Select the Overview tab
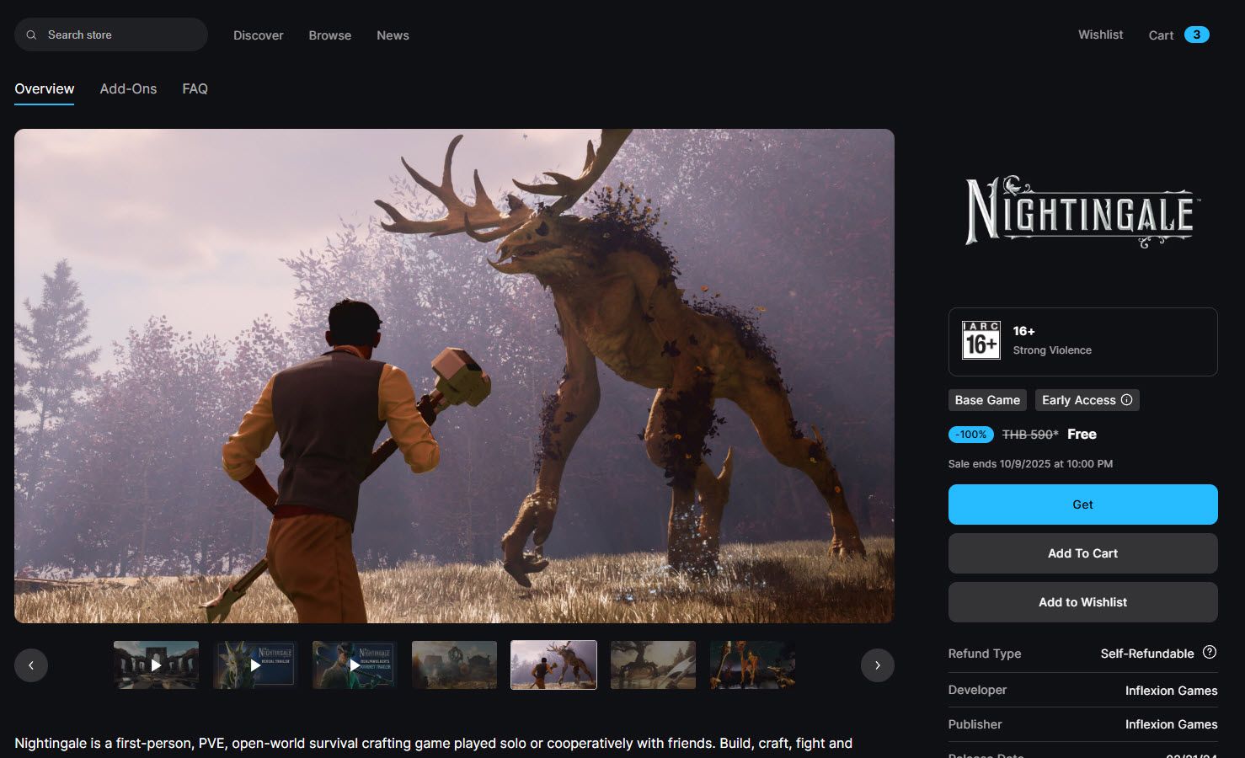 (x=45, y=89)
